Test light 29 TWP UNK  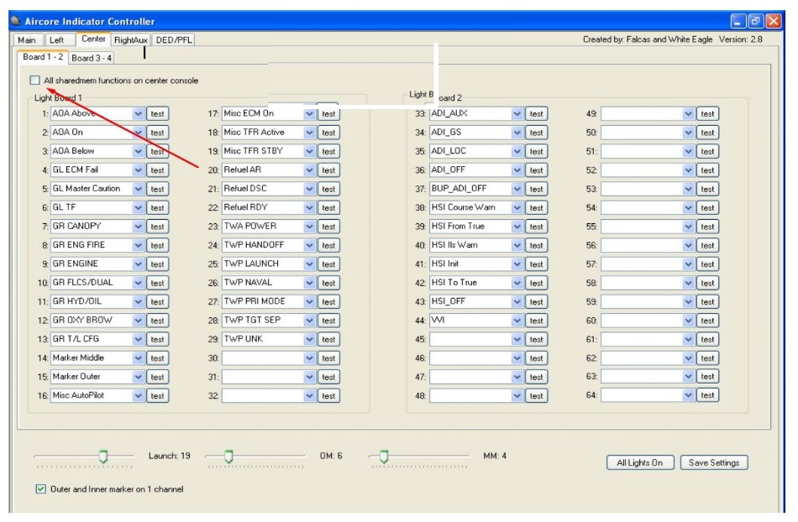coord(328,340)
